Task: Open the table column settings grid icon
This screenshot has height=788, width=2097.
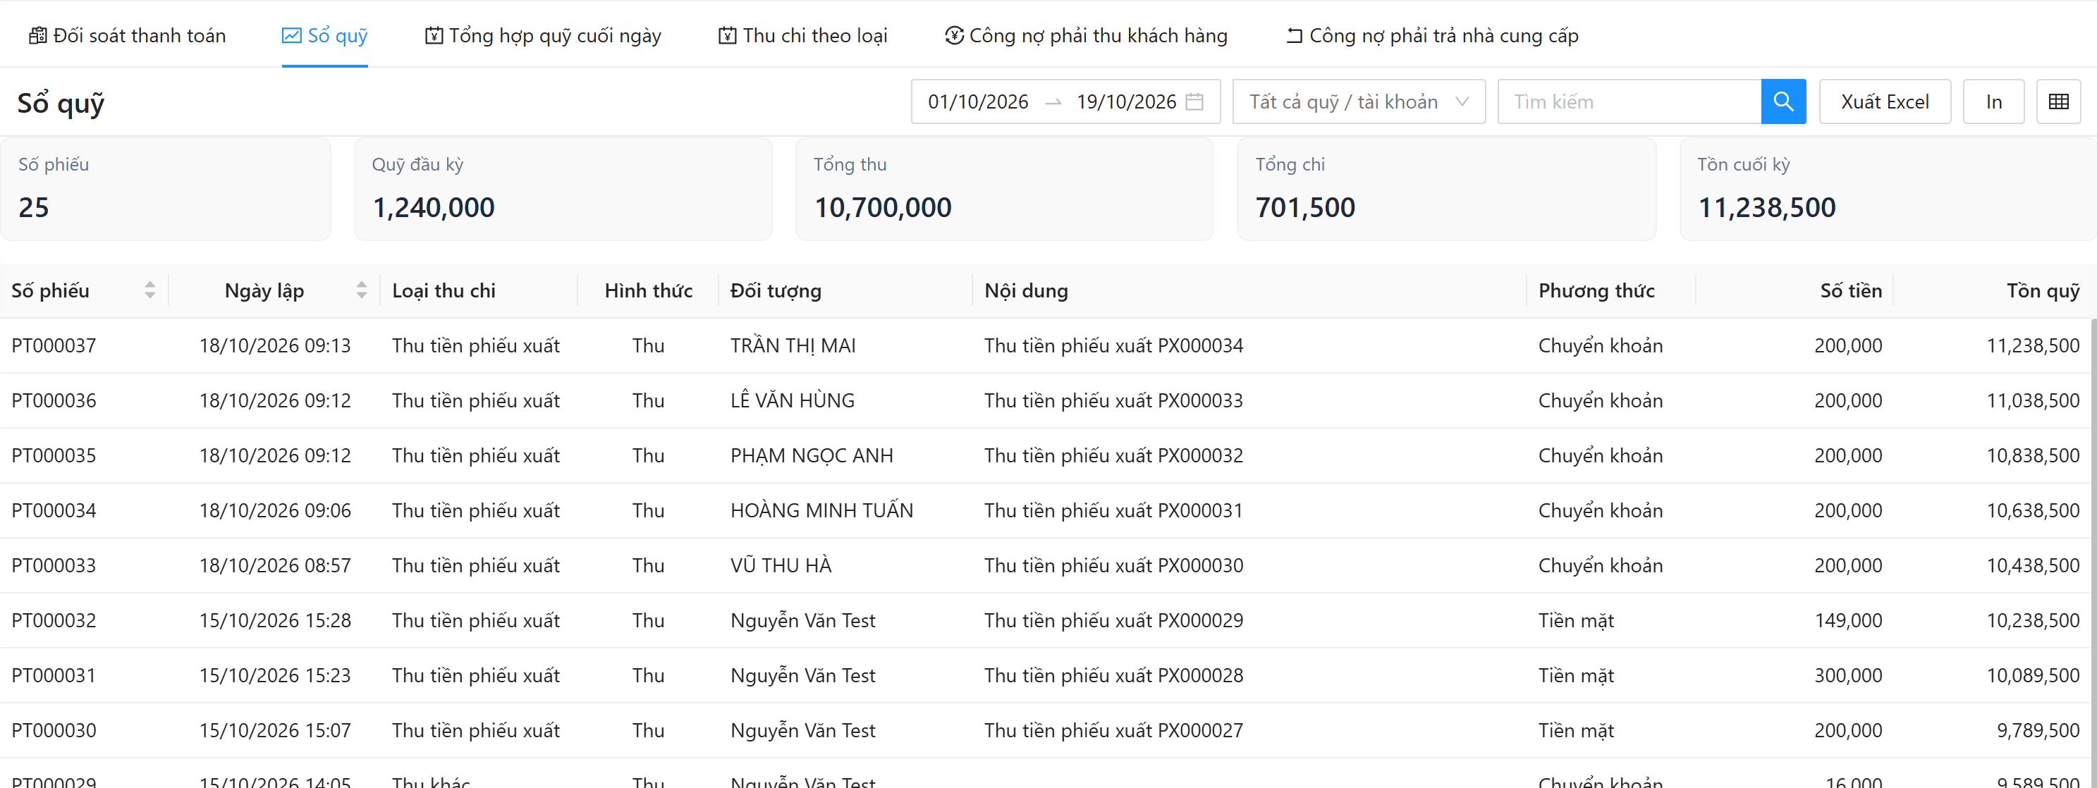Action: (2058, 101)
